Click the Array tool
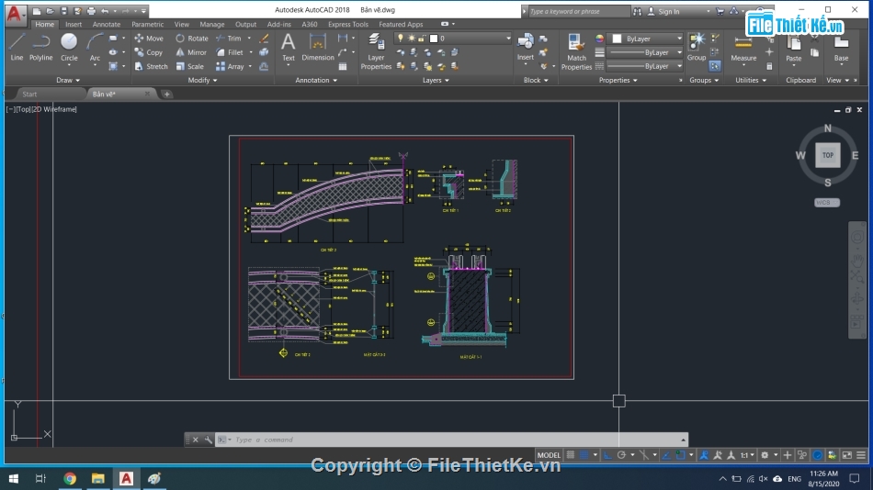873x490 pixels. pyautogui.click(x=230, y=66)
